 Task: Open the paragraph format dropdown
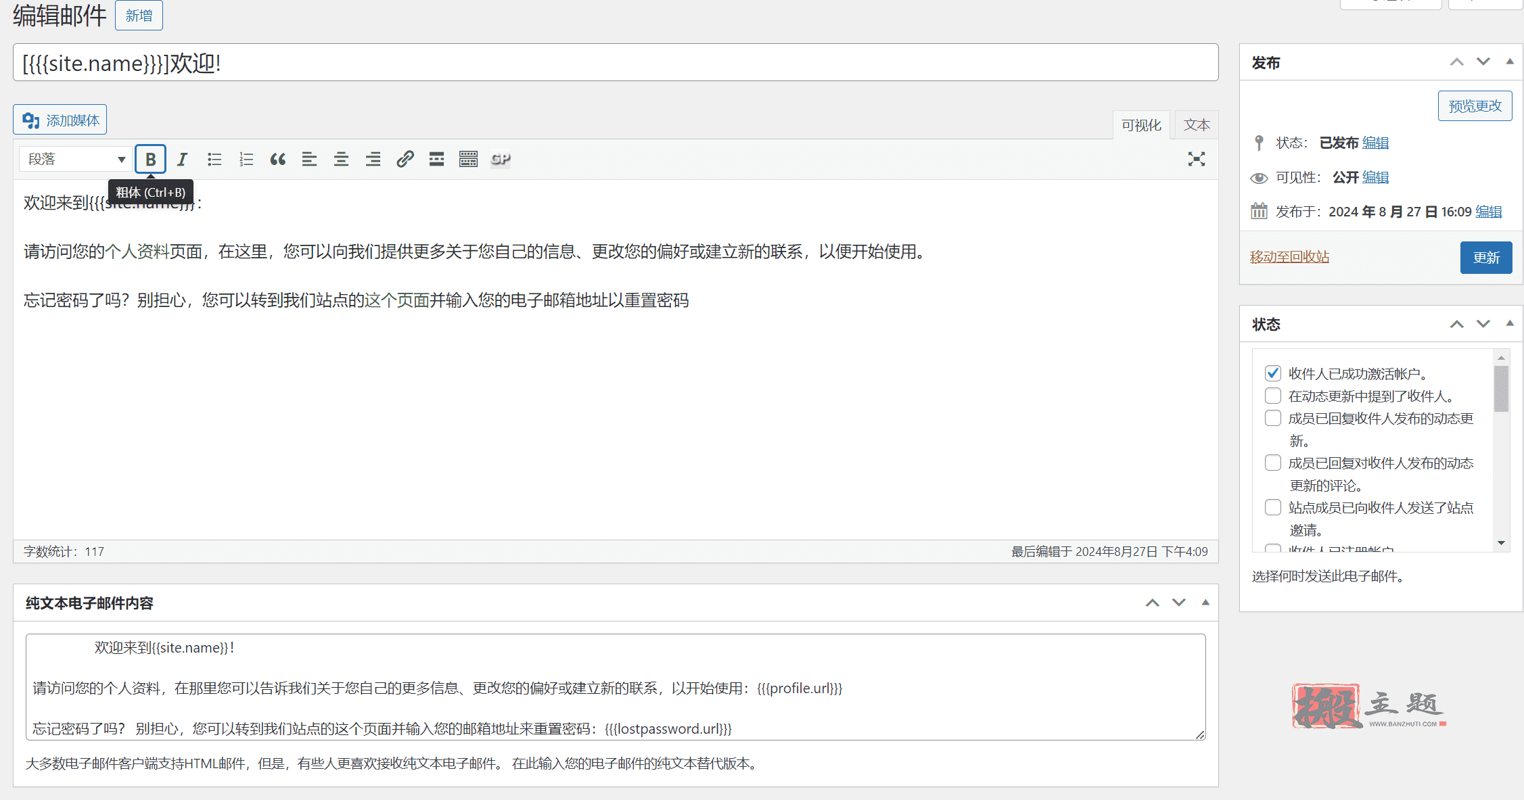coord(75,159)
